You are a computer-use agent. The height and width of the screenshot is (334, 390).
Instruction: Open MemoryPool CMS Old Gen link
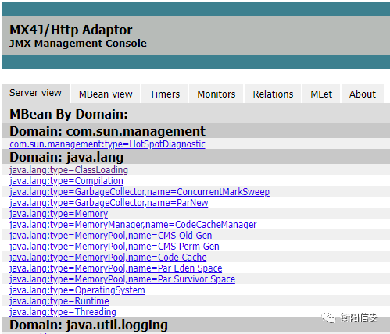pos(111,236)
